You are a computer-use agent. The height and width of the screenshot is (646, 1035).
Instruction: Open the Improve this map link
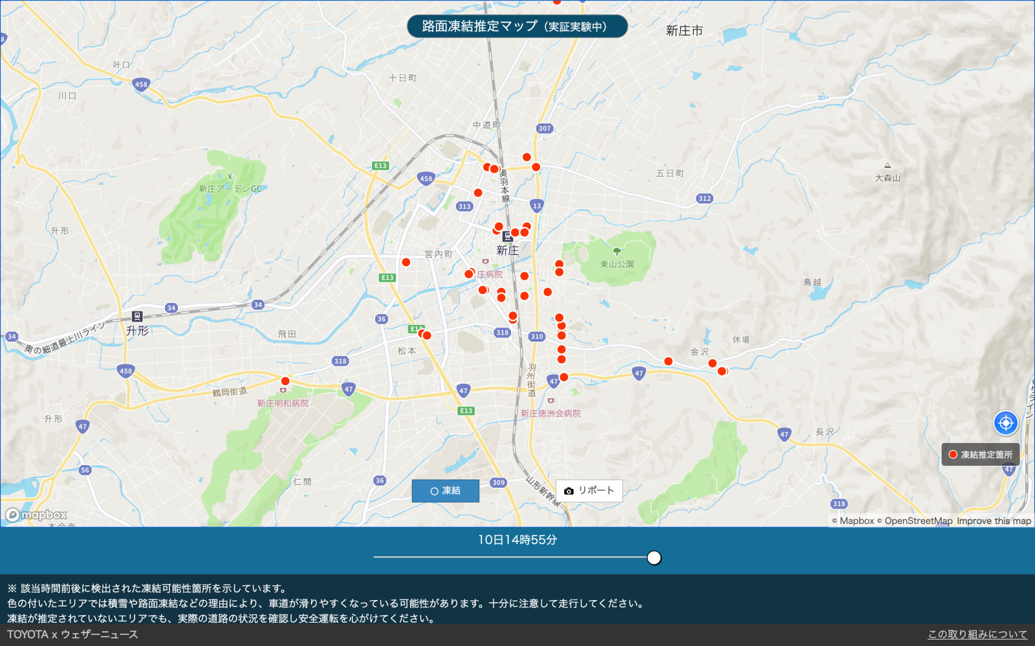(x=994, y=521)
